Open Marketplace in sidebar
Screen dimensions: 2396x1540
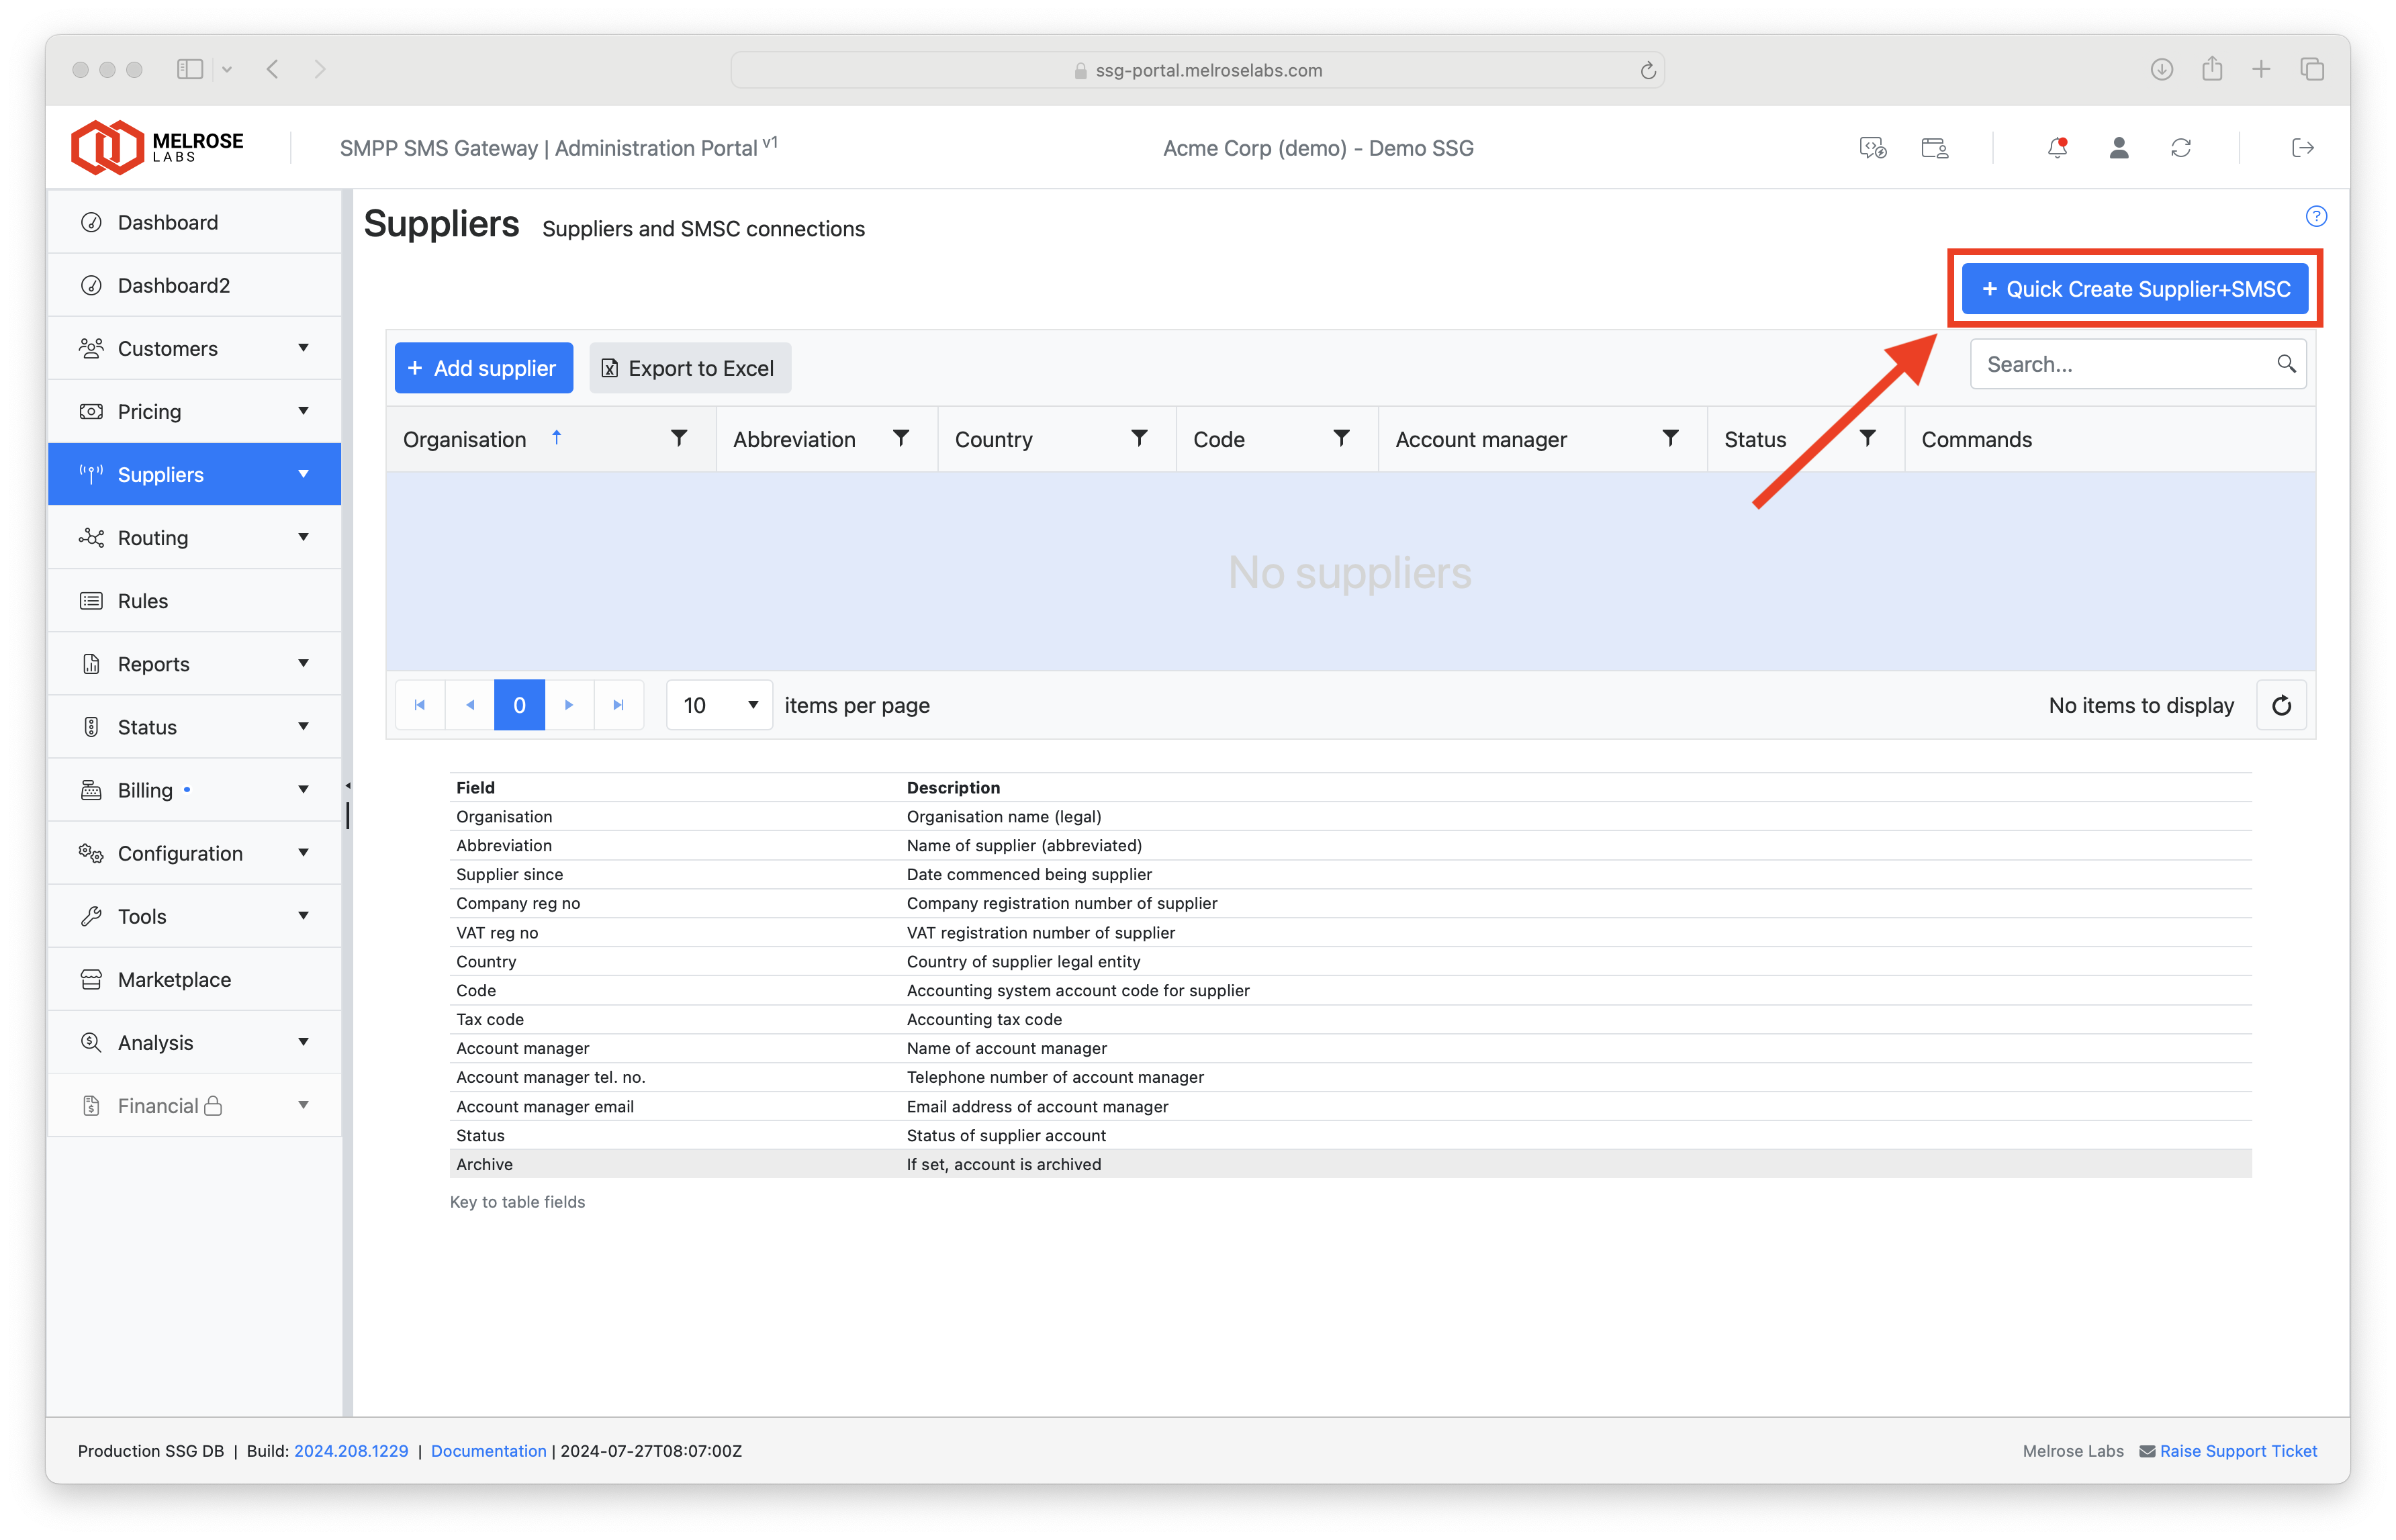tap(195, 979)
